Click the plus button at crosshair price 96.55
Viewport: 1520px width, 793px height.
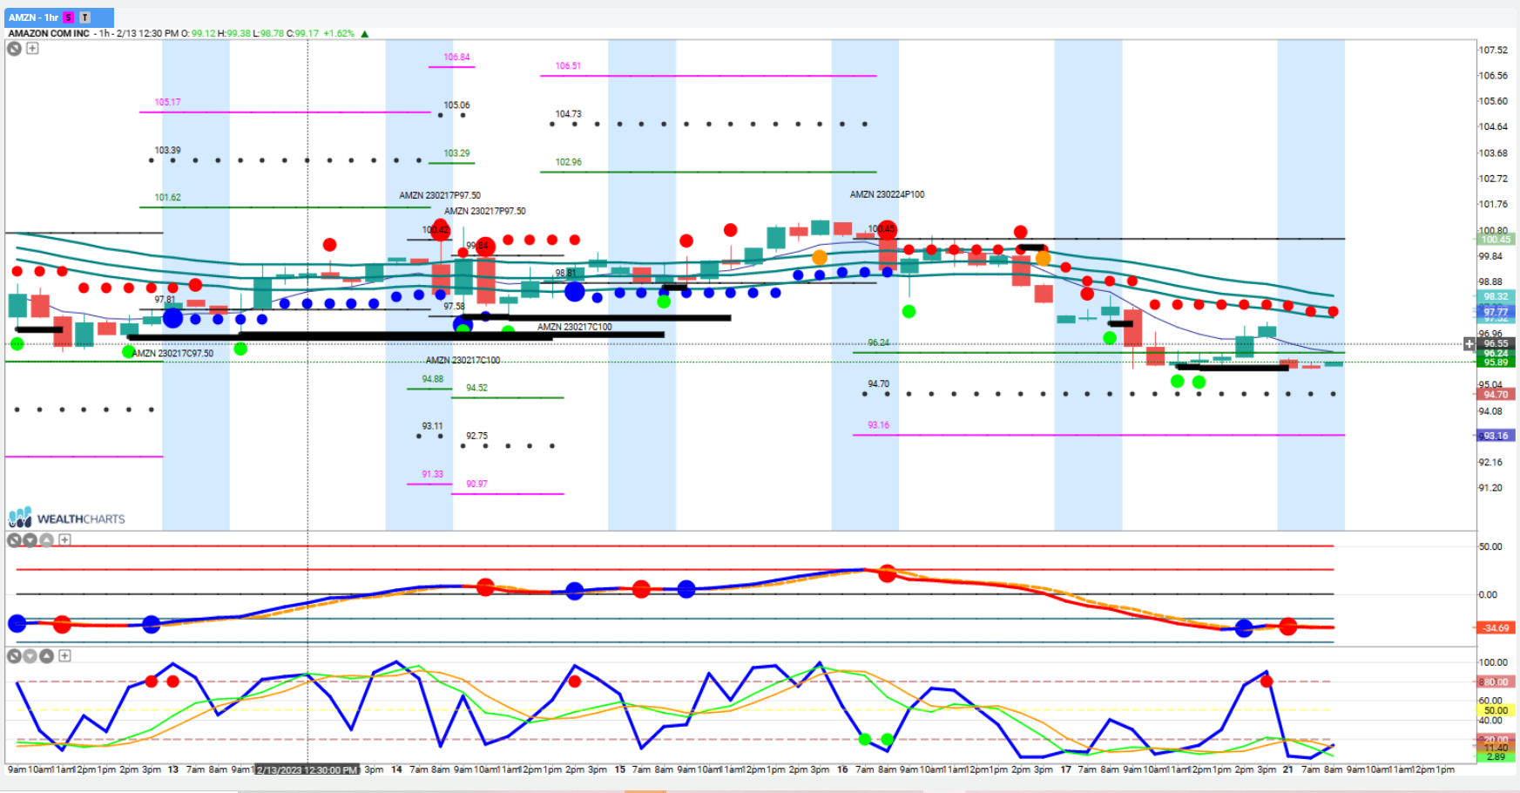pyautogui.click(x=1469, y=344)
